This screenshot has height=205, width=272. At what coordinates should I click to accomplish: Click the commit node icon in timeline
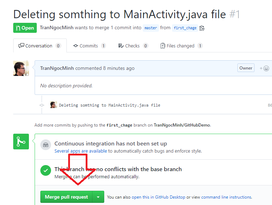(42, 105)
